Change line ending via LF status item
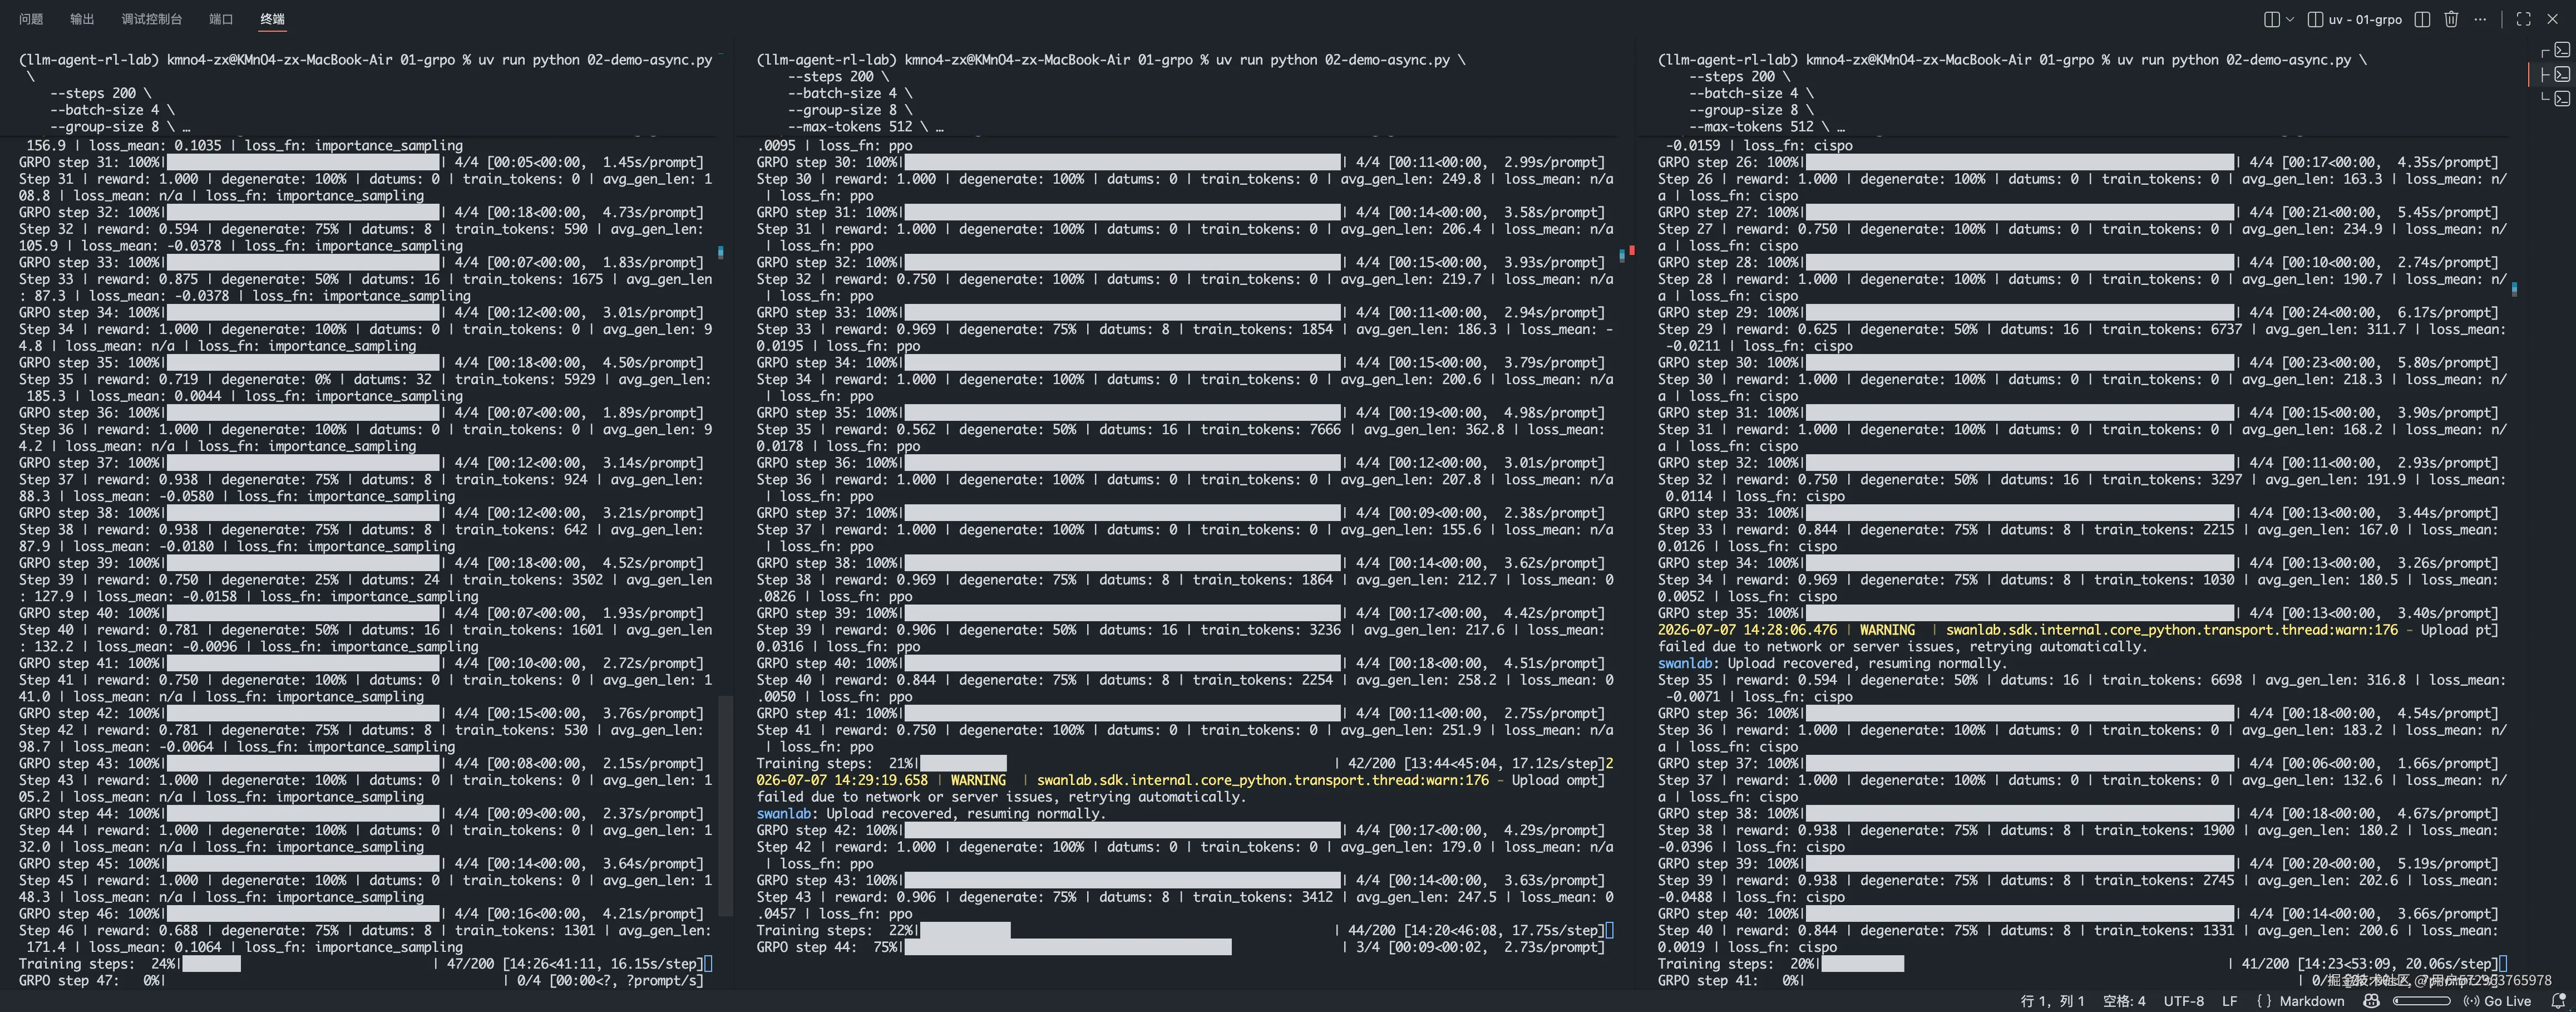Viewport: 2576px width, 1012px height. [x=2229, y=1001]
